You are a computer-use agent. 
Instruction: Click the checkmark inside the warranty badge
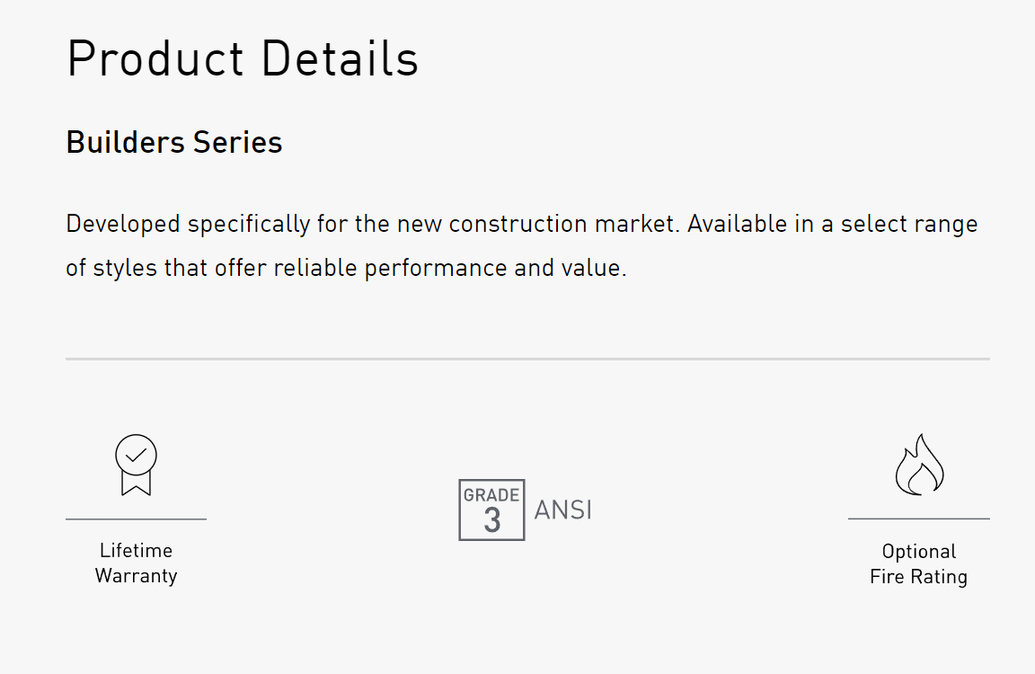(136, 455)
